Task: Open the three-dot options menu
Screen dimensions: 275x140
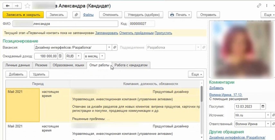Action: click(x=267, y=6)
